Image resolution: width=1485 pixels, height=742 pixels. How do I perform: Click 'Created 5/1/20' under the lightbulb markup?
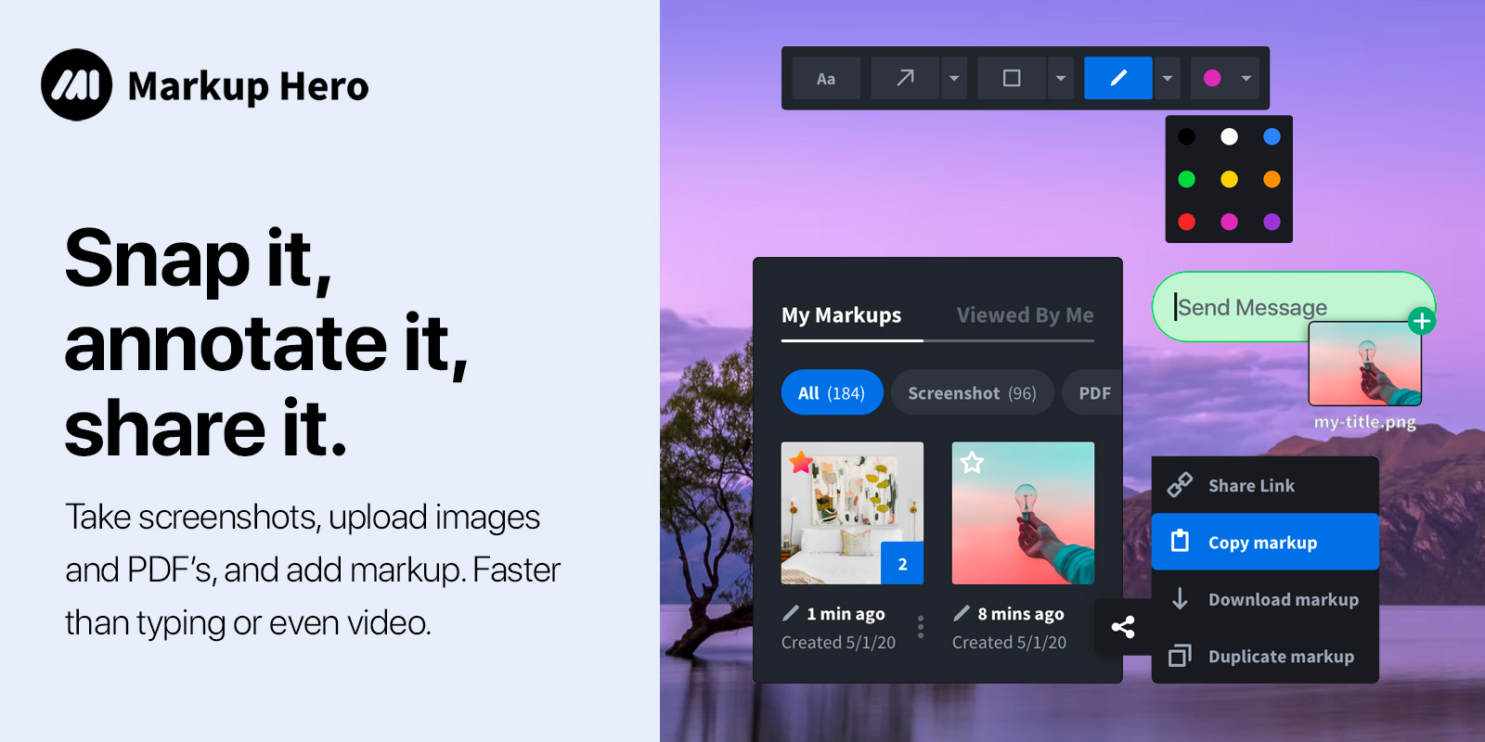point(1009,642)
